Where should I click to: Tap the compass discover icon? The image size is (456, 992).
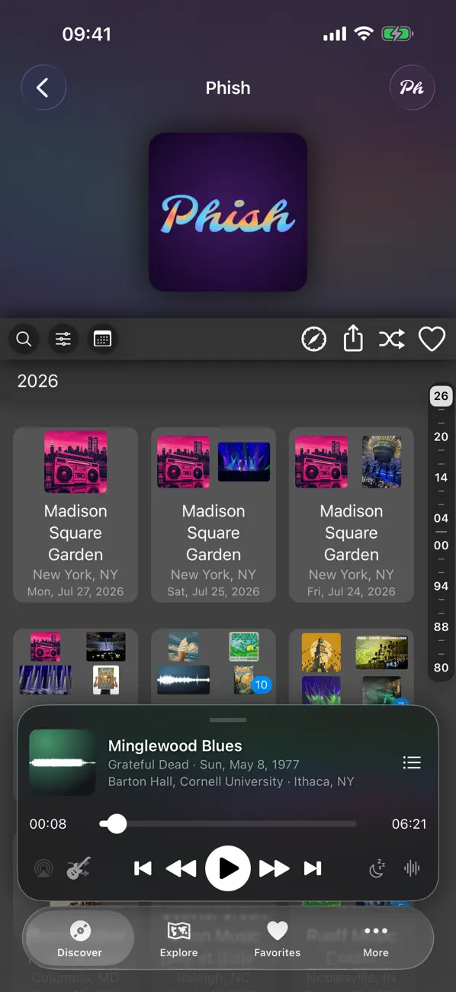314,340
